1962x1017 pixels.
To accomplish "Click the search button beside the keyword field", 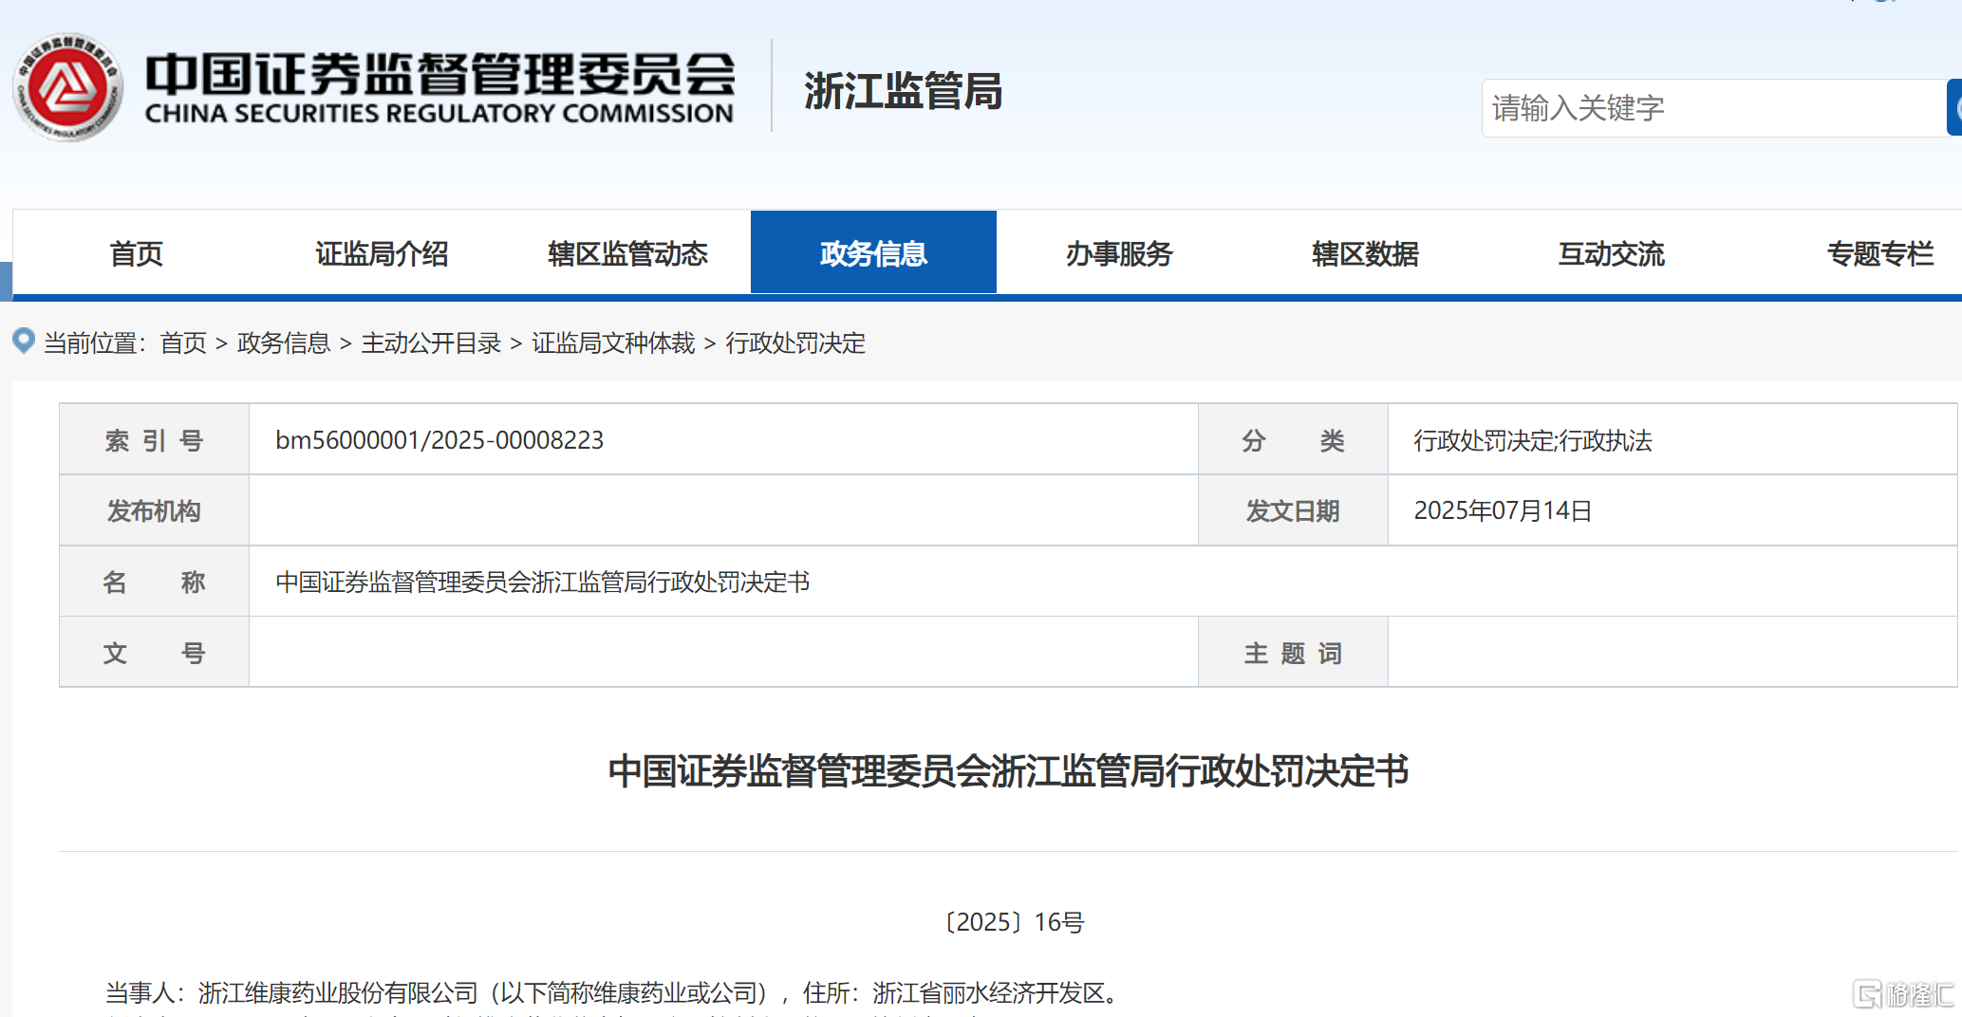I will tap(1954, 108).
